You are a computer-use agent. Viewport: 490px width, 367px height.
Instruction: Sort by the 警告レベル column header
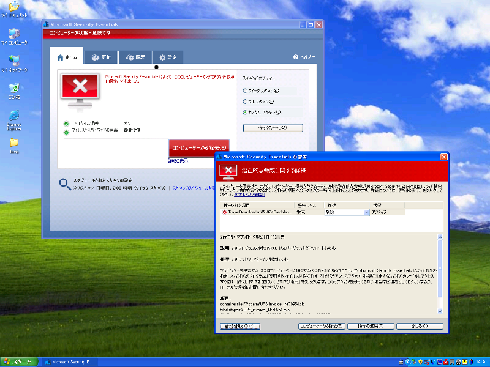[309, 206]
